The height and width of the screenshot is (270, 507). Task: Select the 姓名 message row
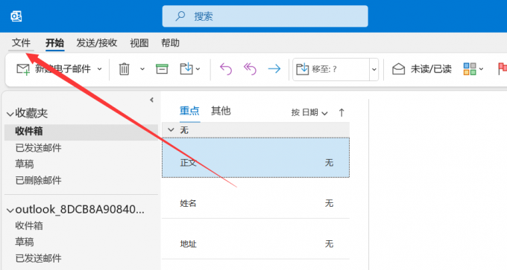[x=256, y=198]
